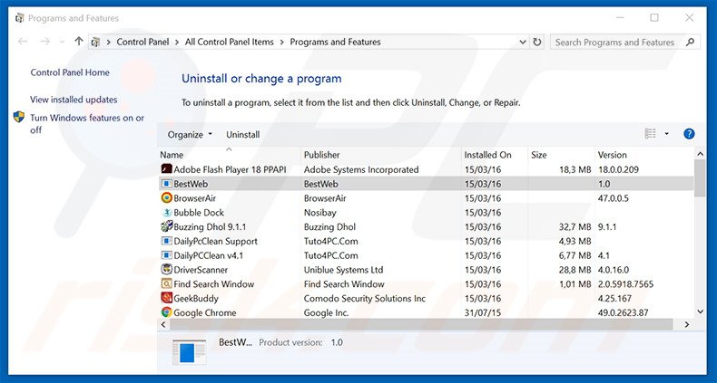The width and height of the screenshot is (717, 383).
Task: Click the DailyPcClean Support icon
Action: click(166, 241)
